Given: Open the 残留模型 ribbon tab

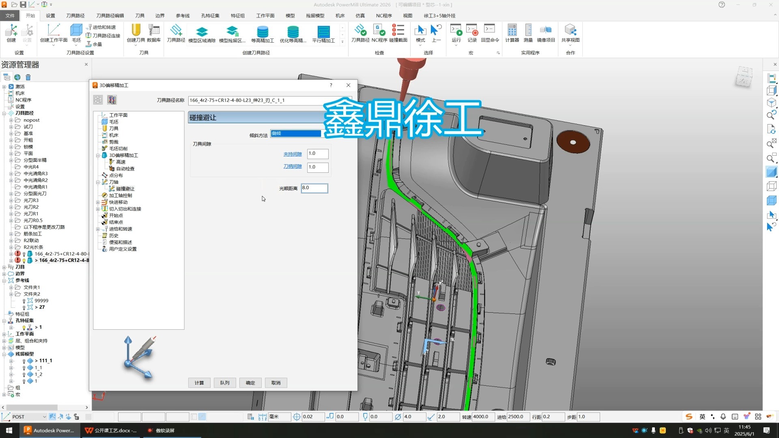Looking at the screenshot, I should click(x=315, y=15).
